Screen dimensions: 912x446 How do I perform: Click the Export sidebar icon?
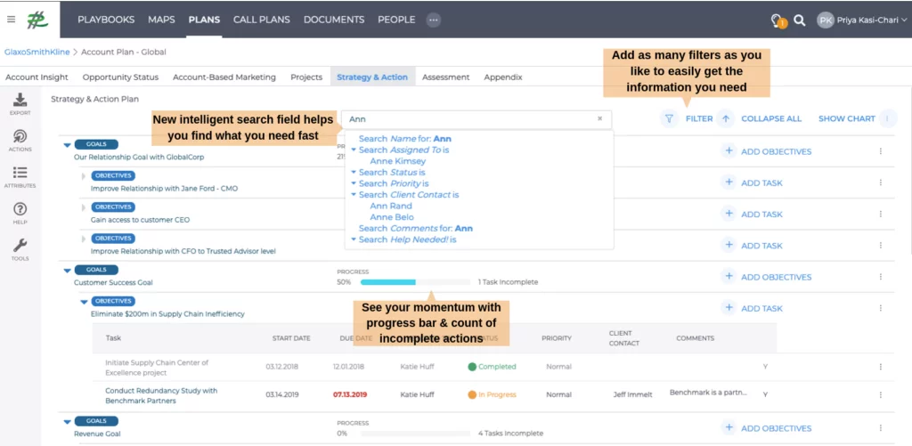point(20,104)
